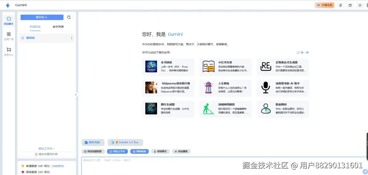This screenshot has height=175, width=368.
Task: Click the RE 正则表达式生成器 icon
Action: (x=266, y=67)
